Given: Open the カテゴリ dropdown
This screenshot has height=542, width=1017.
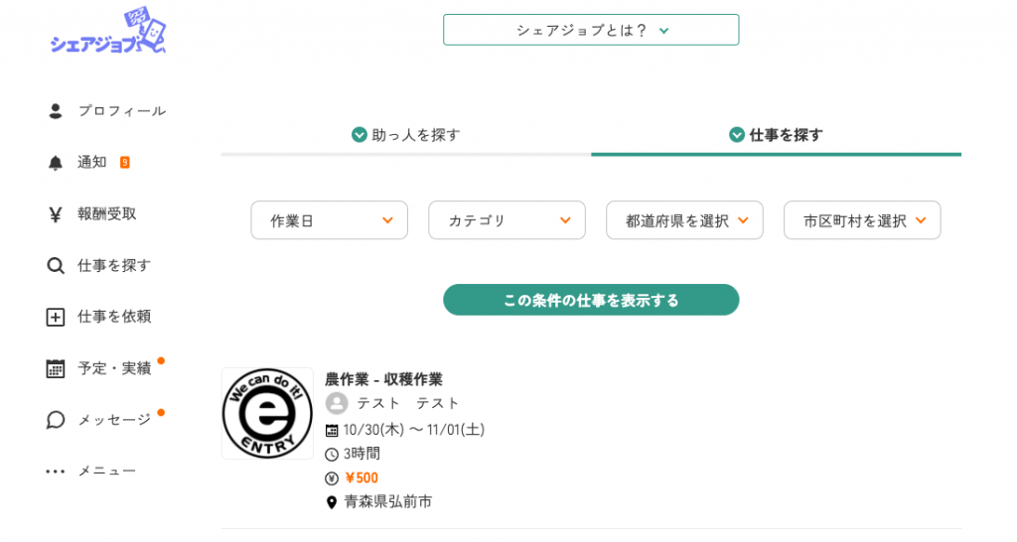Looking at the screenshot, I should click(x=507, y=220).
